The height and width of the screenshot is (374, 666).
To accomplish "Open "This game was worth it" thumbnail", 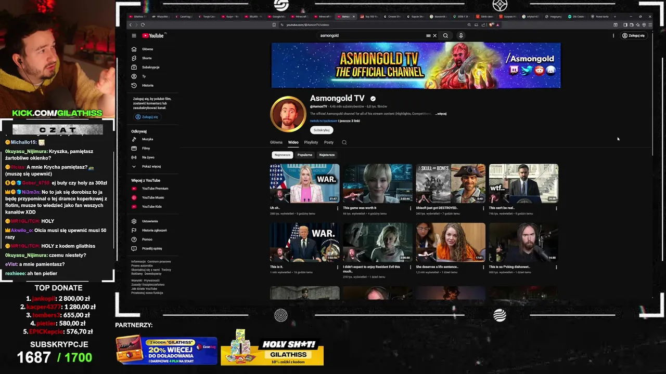I will tap(377, 183).
